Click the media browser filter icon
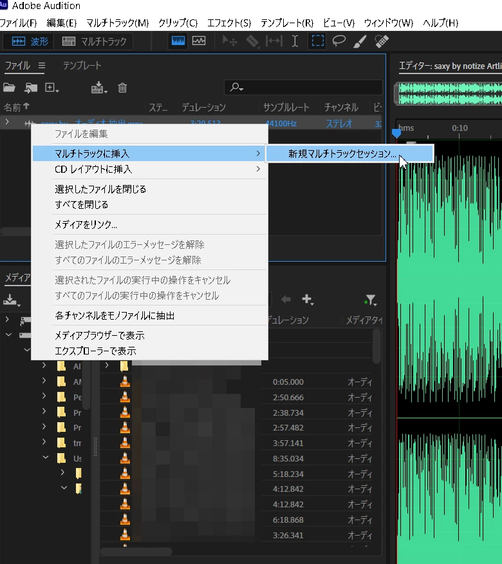Image resolution: width=502 pixels, height=564 pixels. tap(370, 300)
